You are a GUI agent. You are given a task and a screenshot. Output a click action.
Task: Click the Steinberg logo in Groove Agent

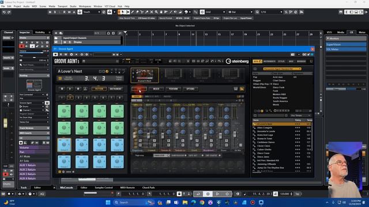pos(237,62)
